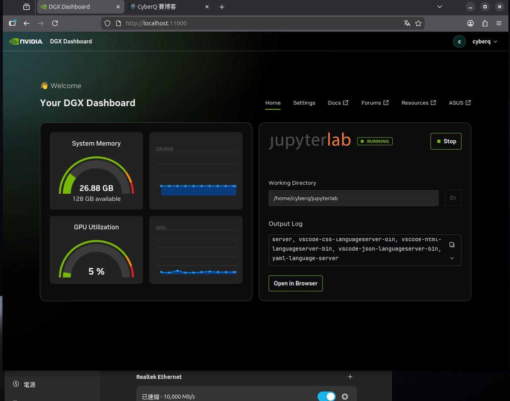The height and width of the screenshot is (401, 510).
Task: Click the NVIDIA logo in header
Action: tap(26, 41)
